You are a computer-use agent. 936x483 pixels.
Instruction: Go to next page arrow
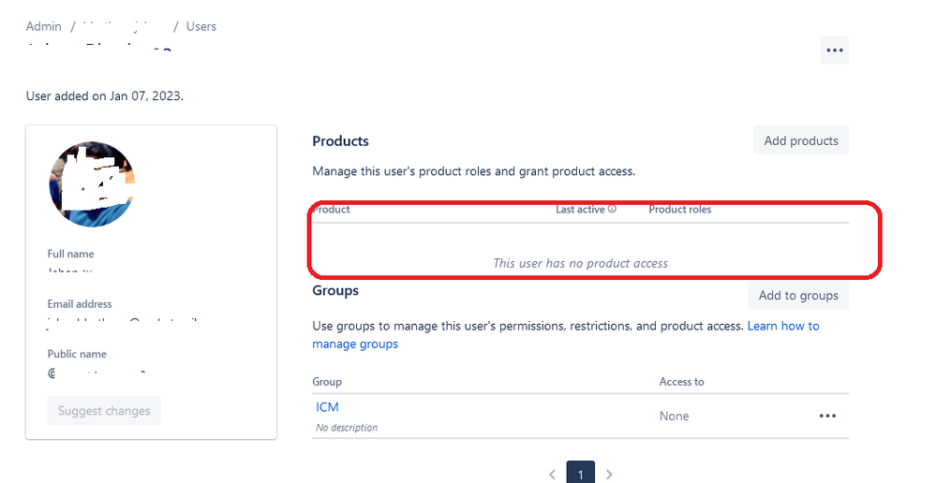[609, 475]
